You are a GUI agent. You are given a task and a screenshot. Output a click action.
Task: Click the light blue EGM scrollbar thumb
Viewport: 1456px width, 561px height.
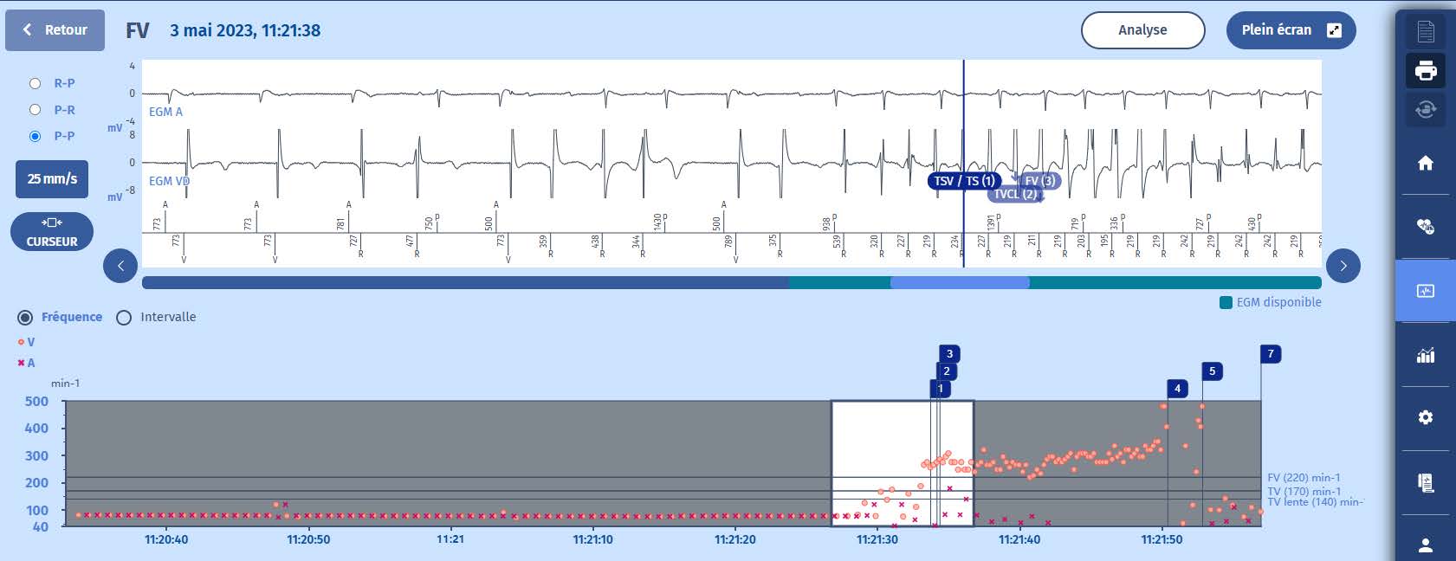960,283
